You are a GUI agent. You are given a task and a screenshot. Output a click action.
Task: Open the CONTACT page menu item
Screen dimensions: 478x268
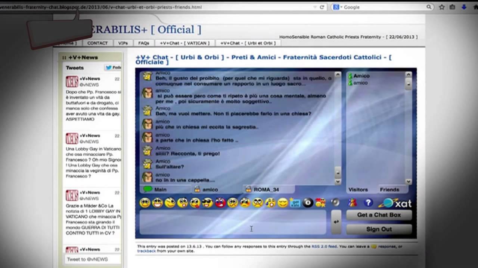click(x=97, y=43)
